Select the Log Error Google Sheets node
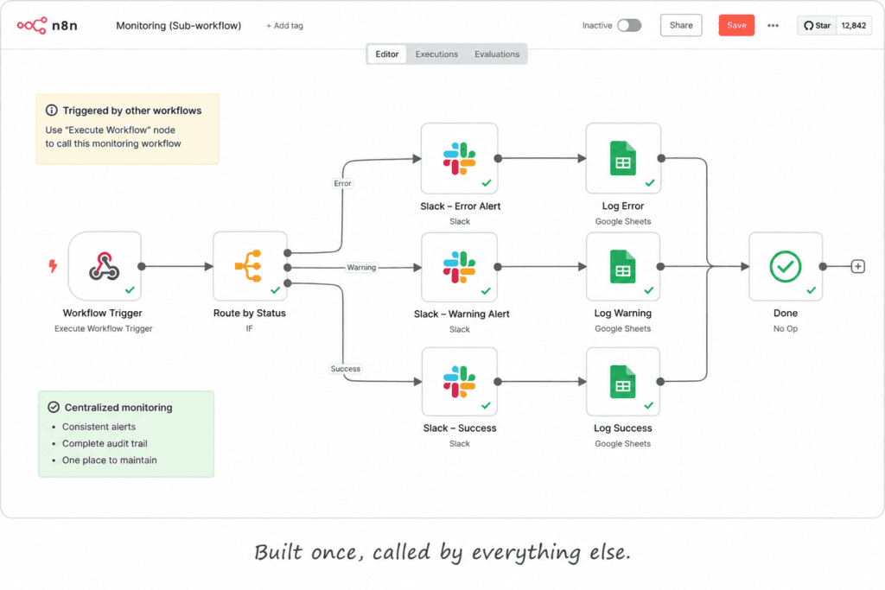 623,158
